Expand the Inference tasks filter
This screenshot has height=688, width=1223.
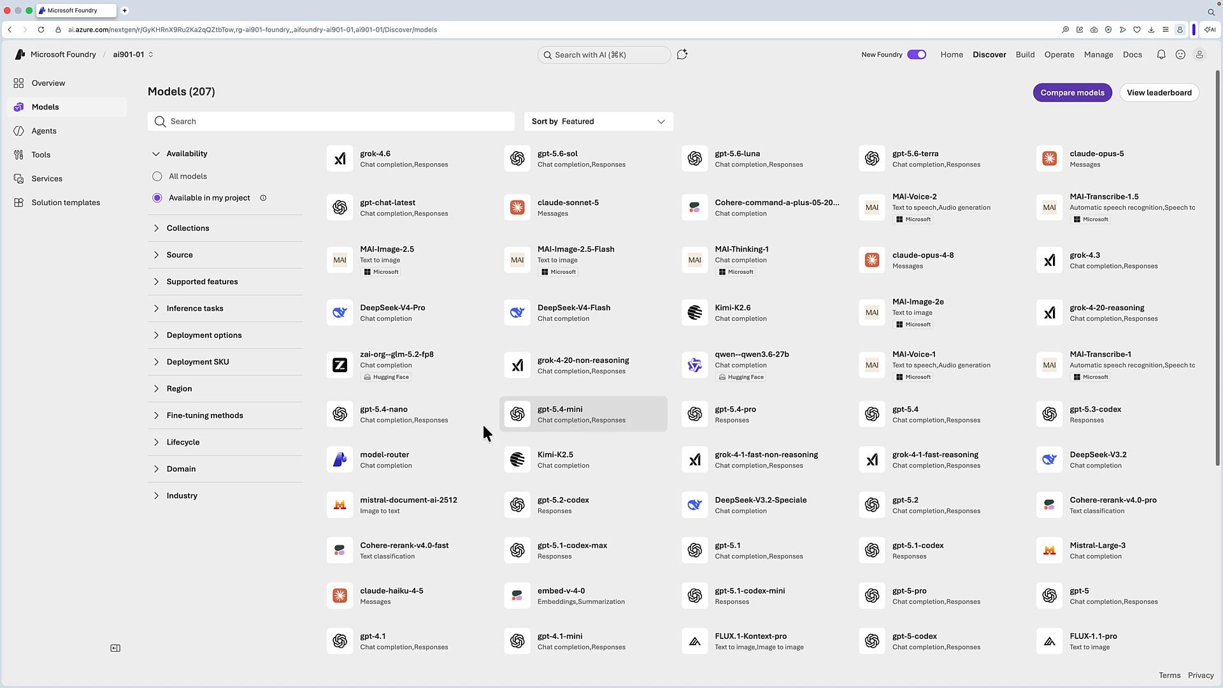(x=156, y=308)
